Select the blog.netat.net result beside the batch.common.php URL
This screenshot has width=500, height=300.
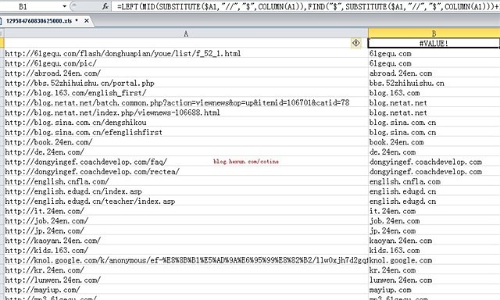tap(434, 102)
